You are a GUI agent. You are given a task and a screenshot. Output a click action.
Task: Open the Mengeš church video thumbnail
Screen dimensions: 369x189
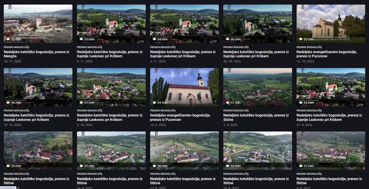(38, 24)
